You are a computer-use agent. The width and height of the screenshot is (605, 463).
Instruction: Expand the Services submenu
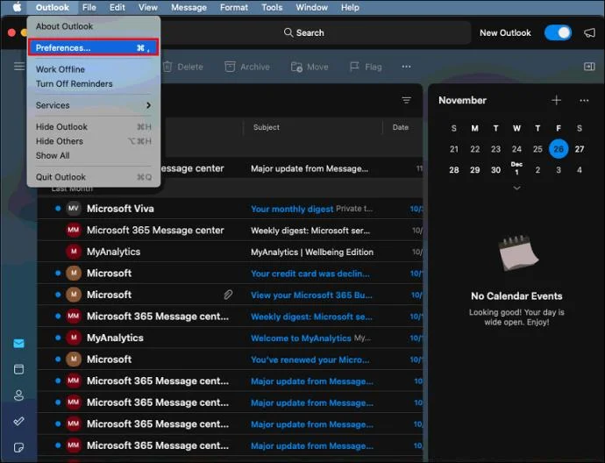pyautogui.click(x=93, y=105)
